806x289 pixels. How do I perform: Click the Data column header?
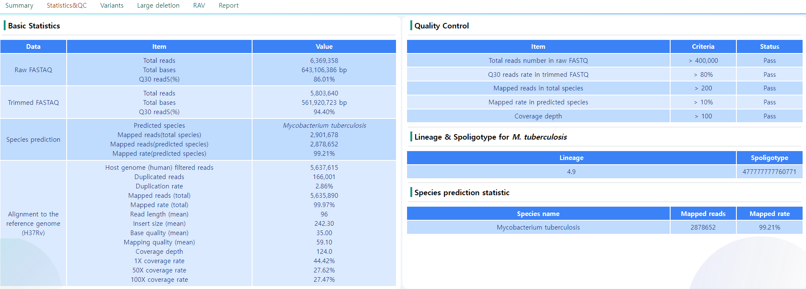pyautogui.click(x=33, y=47)
